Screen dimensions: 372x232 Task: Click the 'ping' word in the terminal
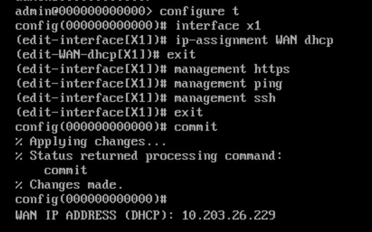[x=268, y=84]
